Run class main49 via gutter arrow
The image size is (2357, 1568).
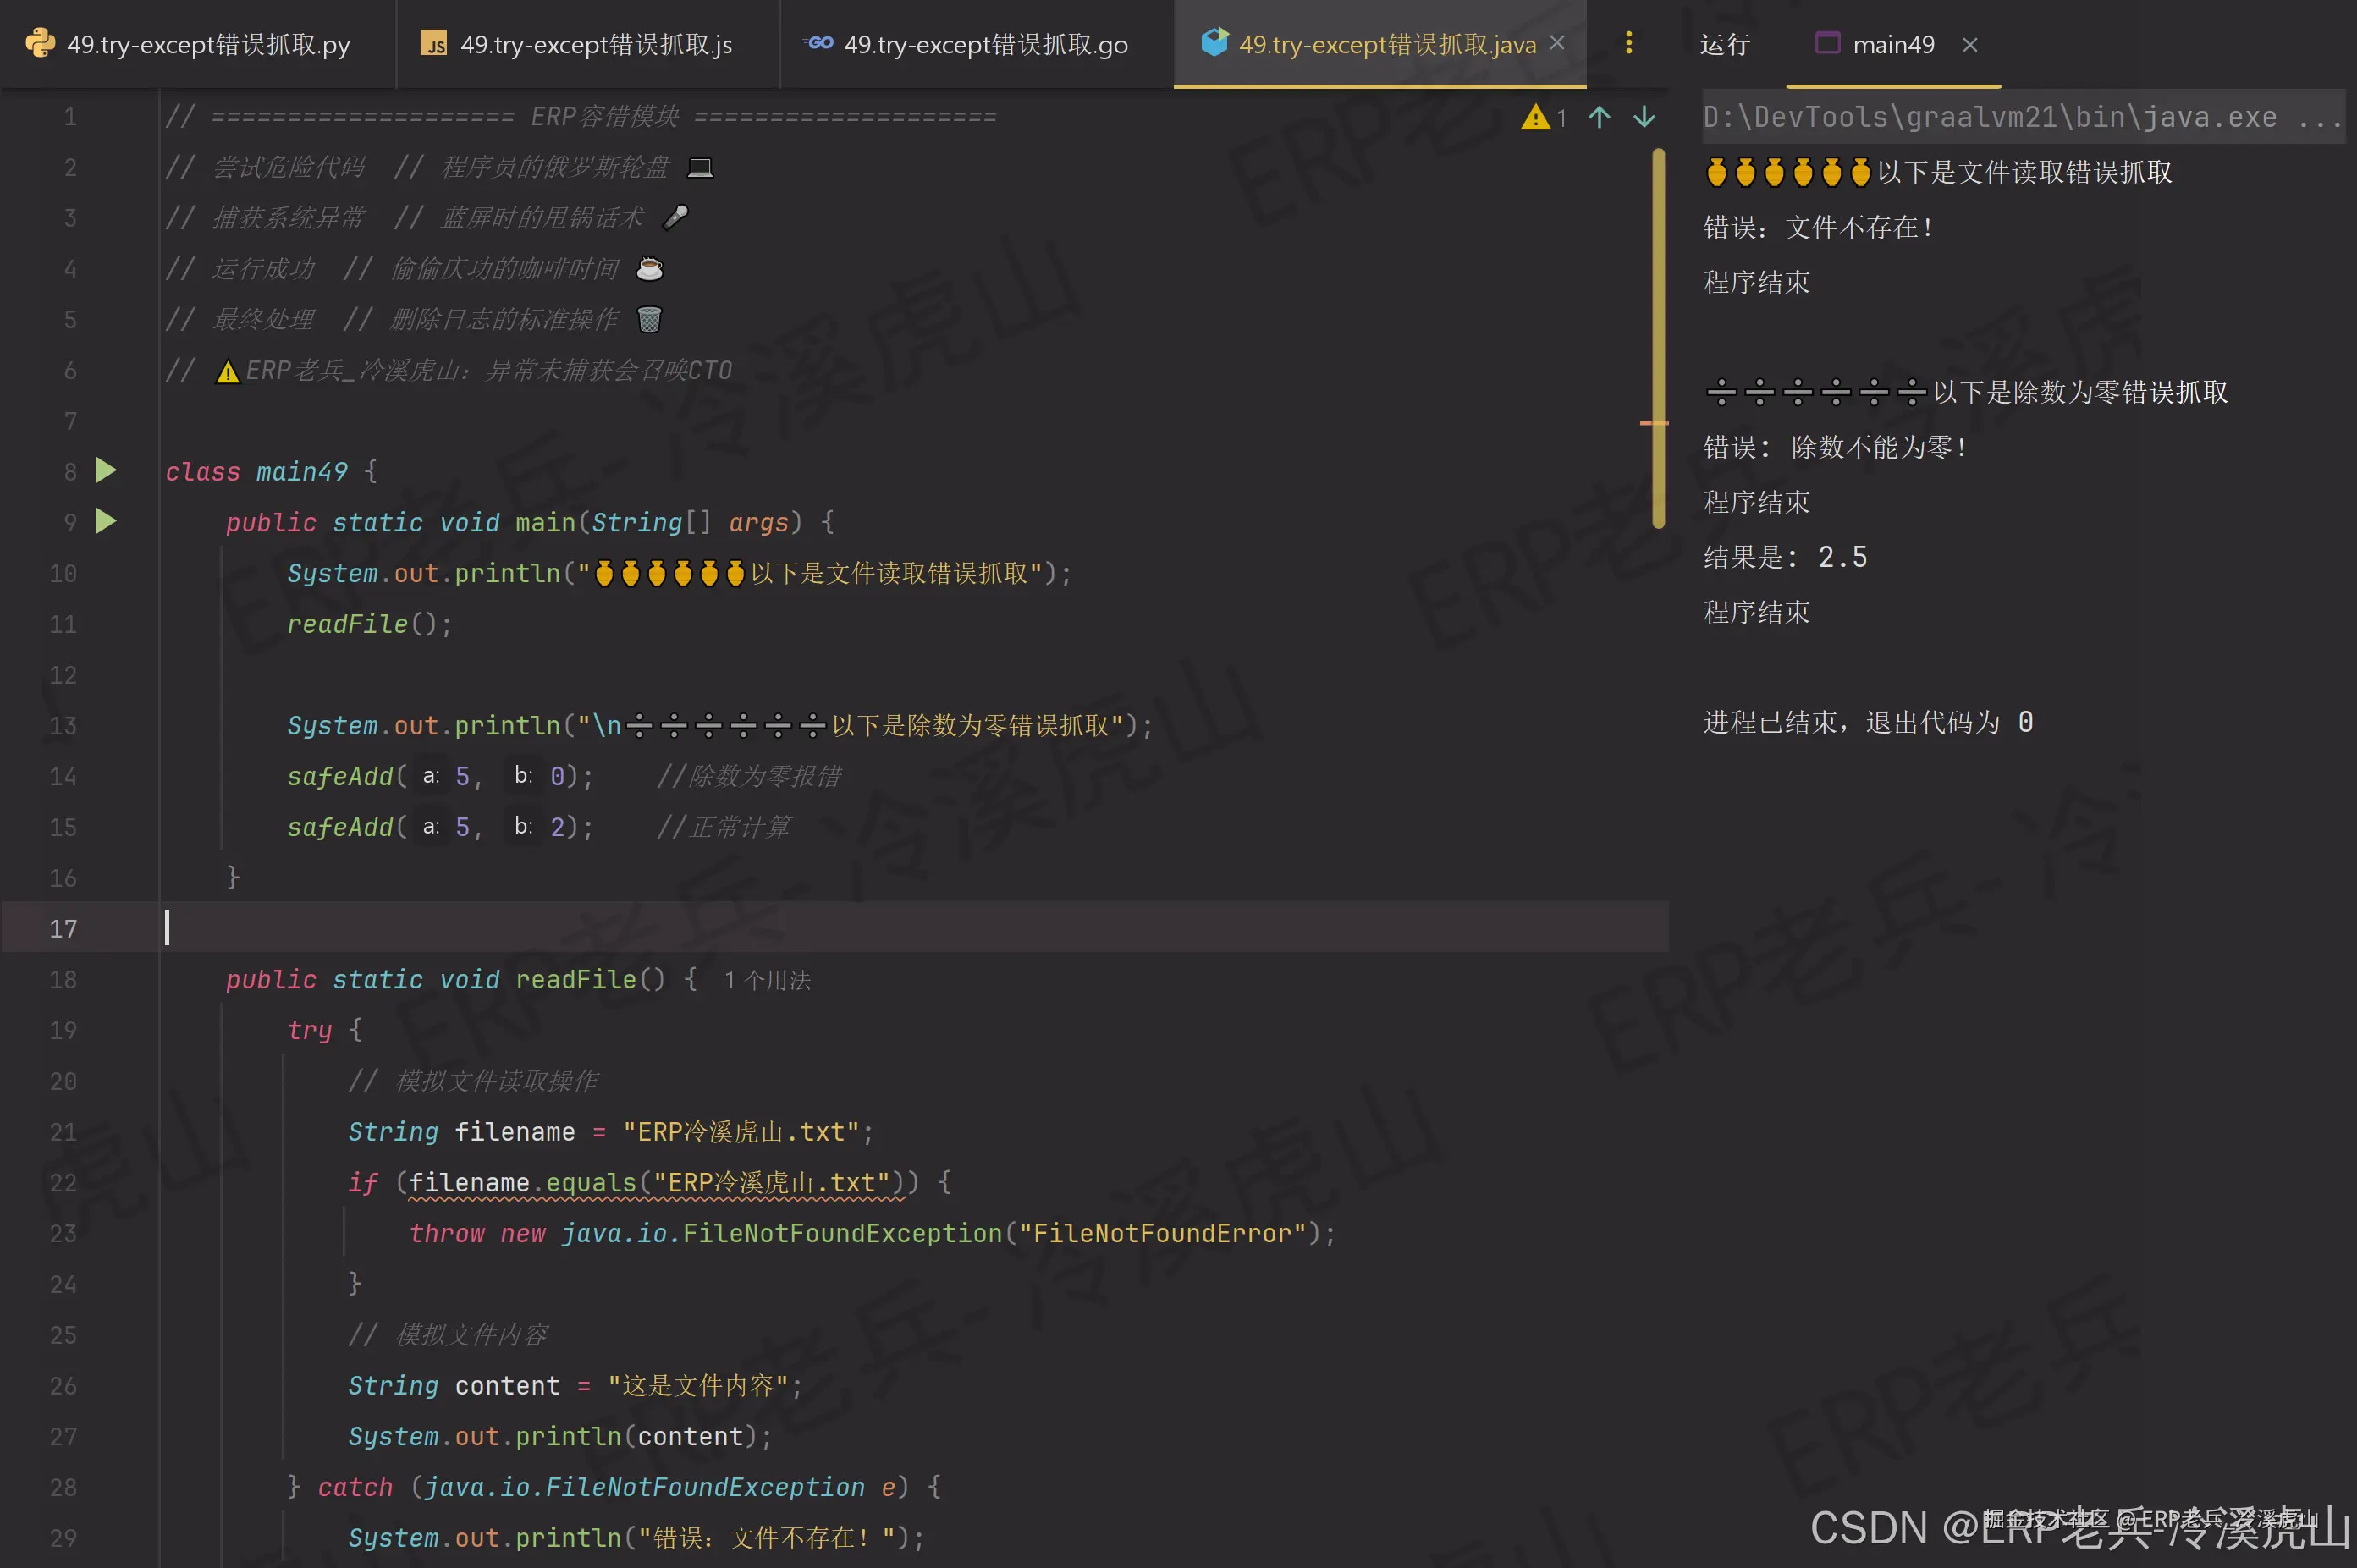pos(106,471)
